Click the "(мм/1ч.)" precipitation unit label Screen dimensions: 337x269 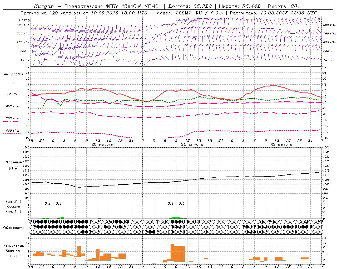coord(14,211)
